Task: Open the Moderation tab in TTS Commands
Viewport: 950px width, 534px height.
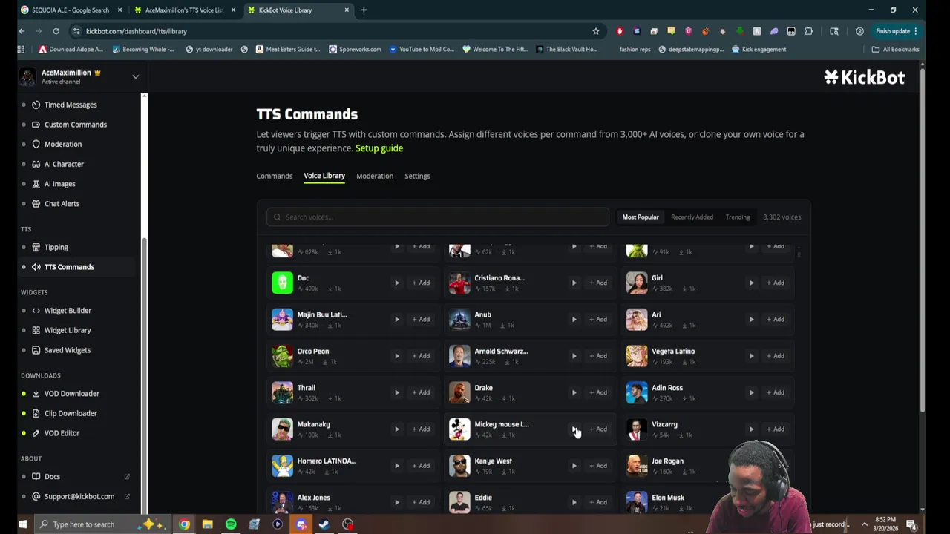Action: coord(375,176)
